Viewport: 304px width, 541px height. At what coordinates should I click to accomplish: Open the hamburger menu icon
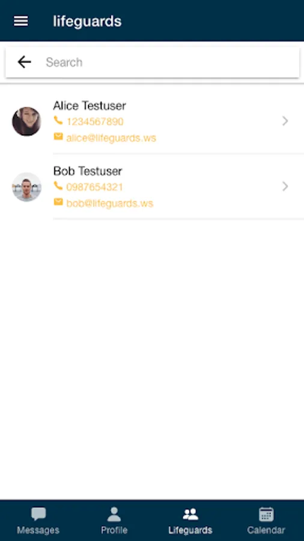(x=20, y=21)
